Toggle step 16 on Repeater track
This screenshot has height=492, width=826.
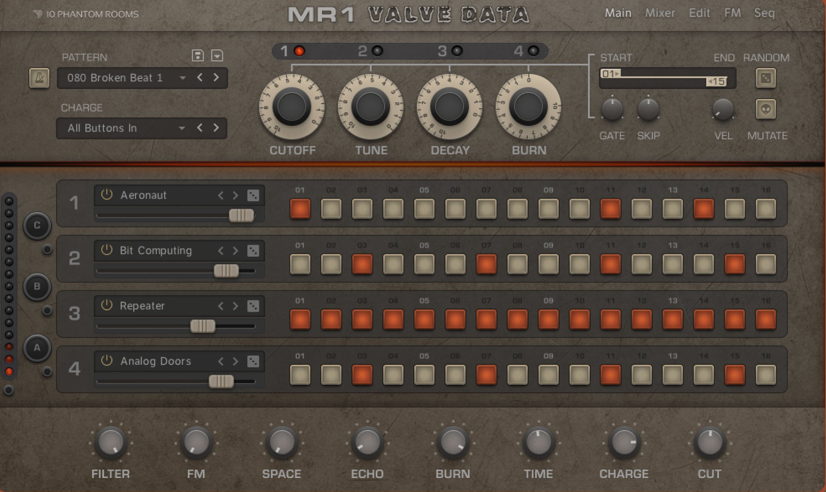(x=766, y=320)
